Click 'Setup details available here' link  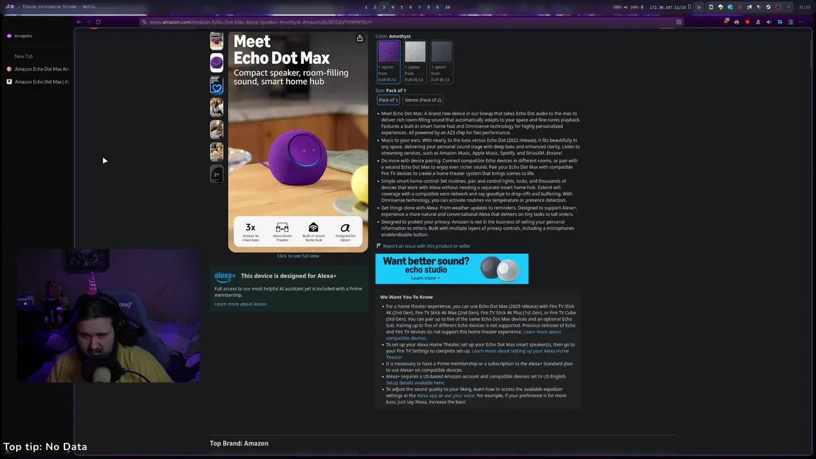point(414,383)
